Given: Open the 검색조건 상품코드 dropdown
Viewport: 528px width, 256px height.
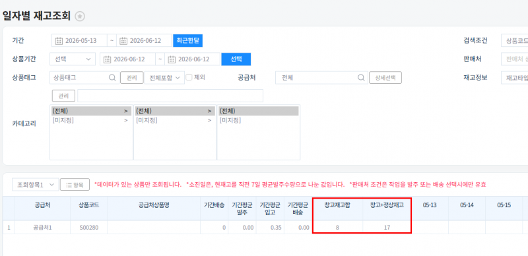Looking at the screenshot, I should (x=515, y=41).
